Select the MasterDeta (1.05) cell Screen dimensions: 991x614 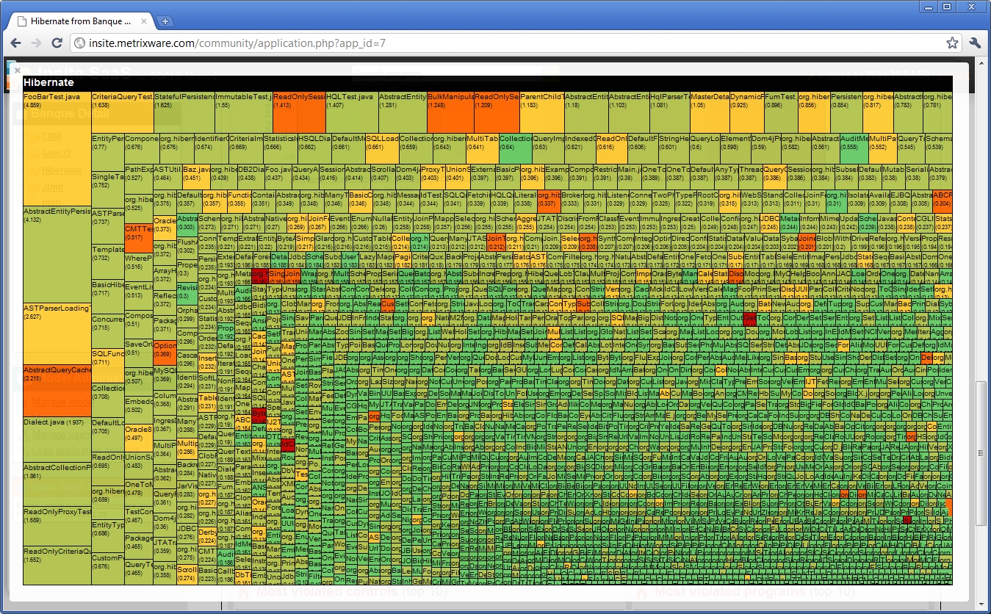[710, 112]
